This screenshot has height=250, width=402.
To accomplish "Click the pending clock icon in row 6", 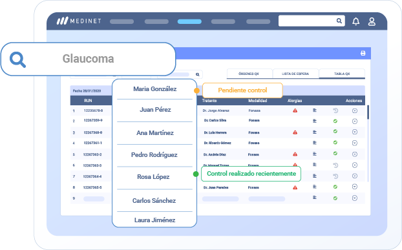I will 335,165.
